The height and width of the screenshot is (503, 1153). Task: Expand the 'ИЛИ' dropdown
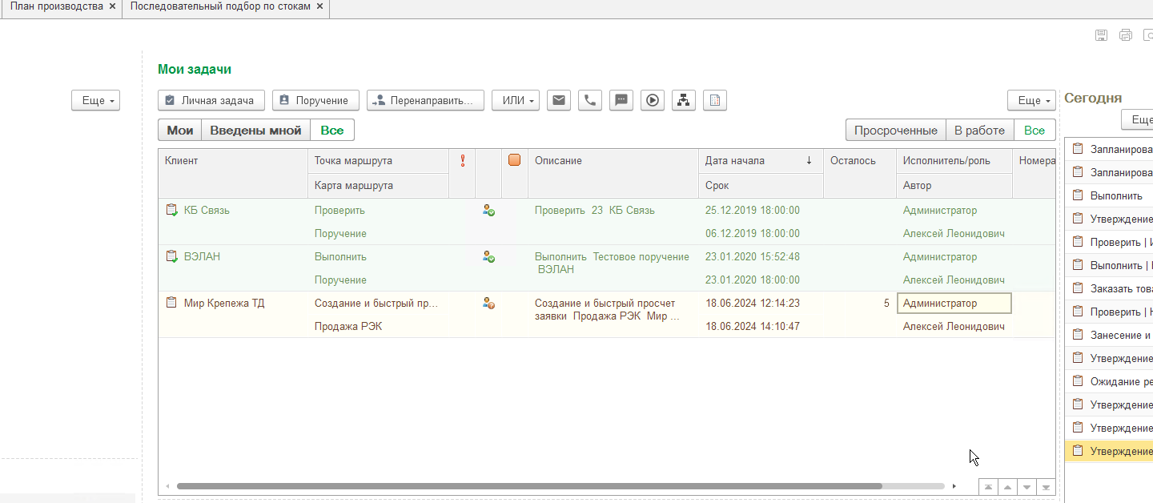[x=516, y=100]
